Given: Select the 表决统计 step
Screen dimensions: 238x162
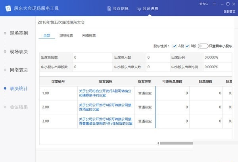Looking at the screenshot, I should tap(19, 89).
